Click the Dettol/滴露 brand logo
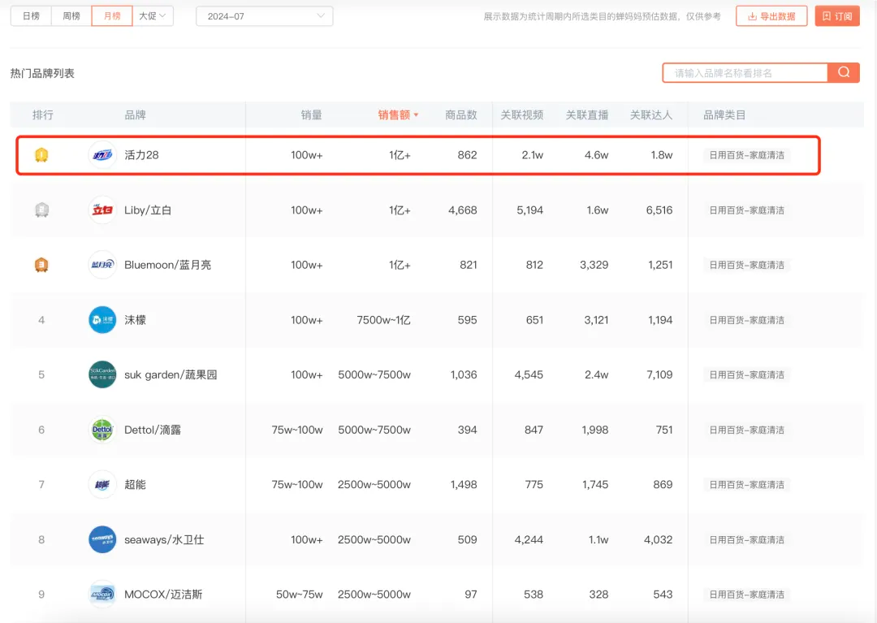Screen dimensions: 877x623 (102, 430)
